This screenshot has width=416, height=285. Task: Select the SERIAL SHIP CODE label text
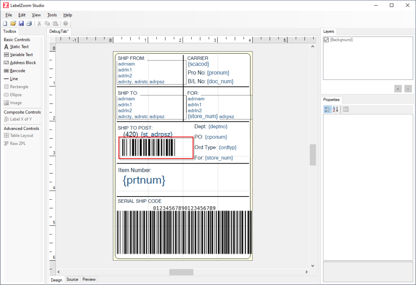140,201
